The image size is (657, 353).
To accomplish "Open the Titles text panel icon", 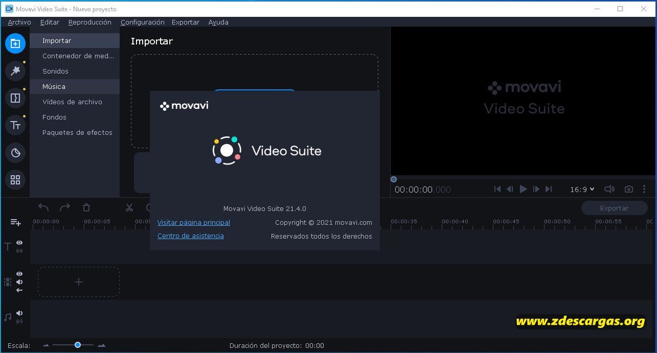I will pyautogui.click(x=15, y=125).
